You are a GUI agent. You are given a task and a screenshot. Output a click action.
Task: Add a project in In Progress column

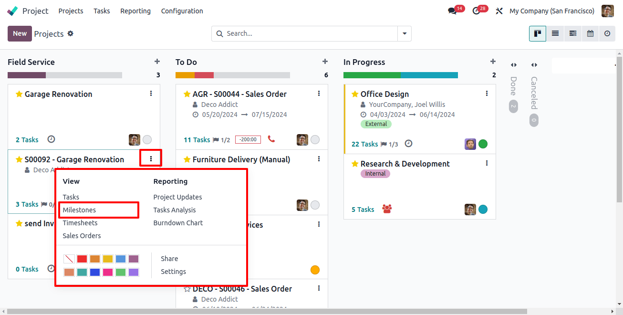tap(493, 62)
